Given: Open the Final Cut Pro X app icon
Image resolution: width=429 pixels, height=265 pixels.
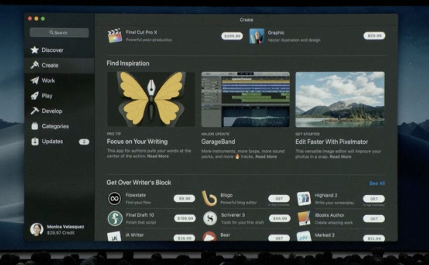Looking at the screenshot, I should [x=115, y=36].
